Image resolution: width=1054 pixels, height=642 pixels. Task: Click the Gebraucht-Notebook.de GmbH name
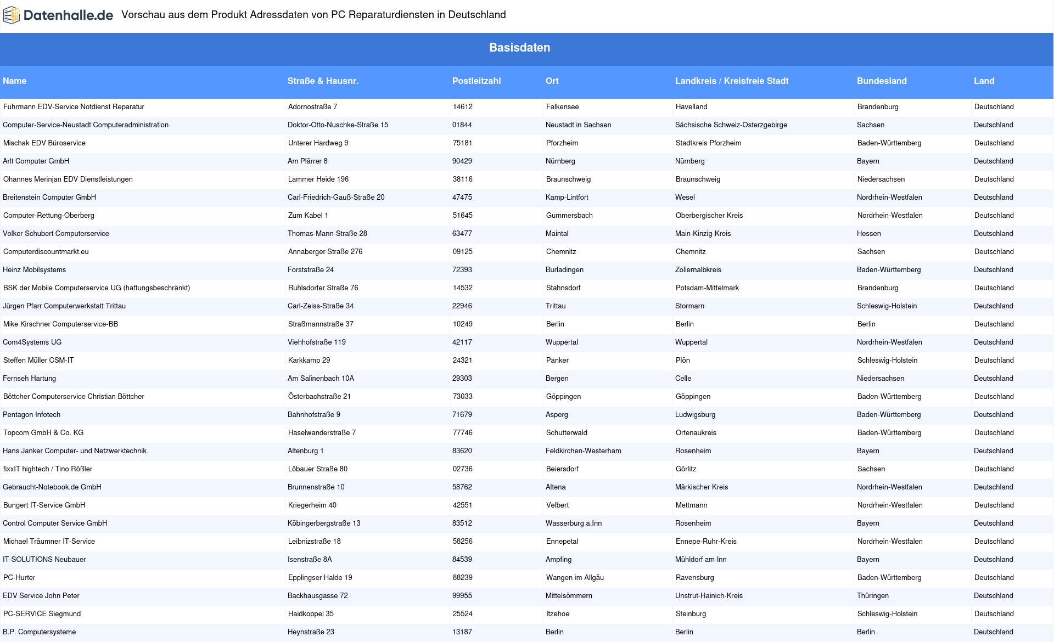click(52, 487)
